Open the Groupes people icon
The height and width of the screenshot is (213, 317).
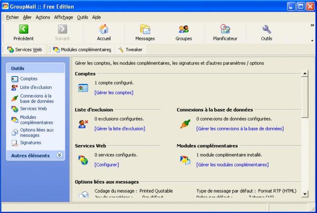[184, 29]
